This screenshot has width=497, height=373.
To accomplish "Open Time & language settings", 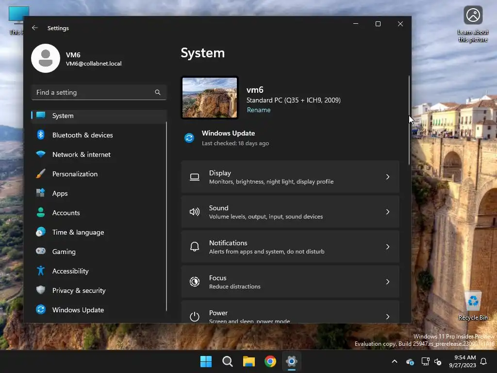I will click(99, 232).
